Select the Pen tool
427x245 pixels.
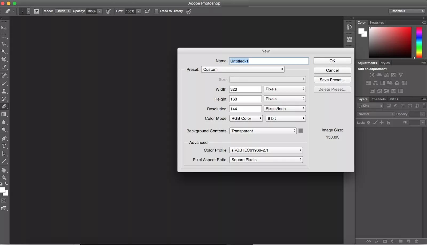tap(4, 138)
